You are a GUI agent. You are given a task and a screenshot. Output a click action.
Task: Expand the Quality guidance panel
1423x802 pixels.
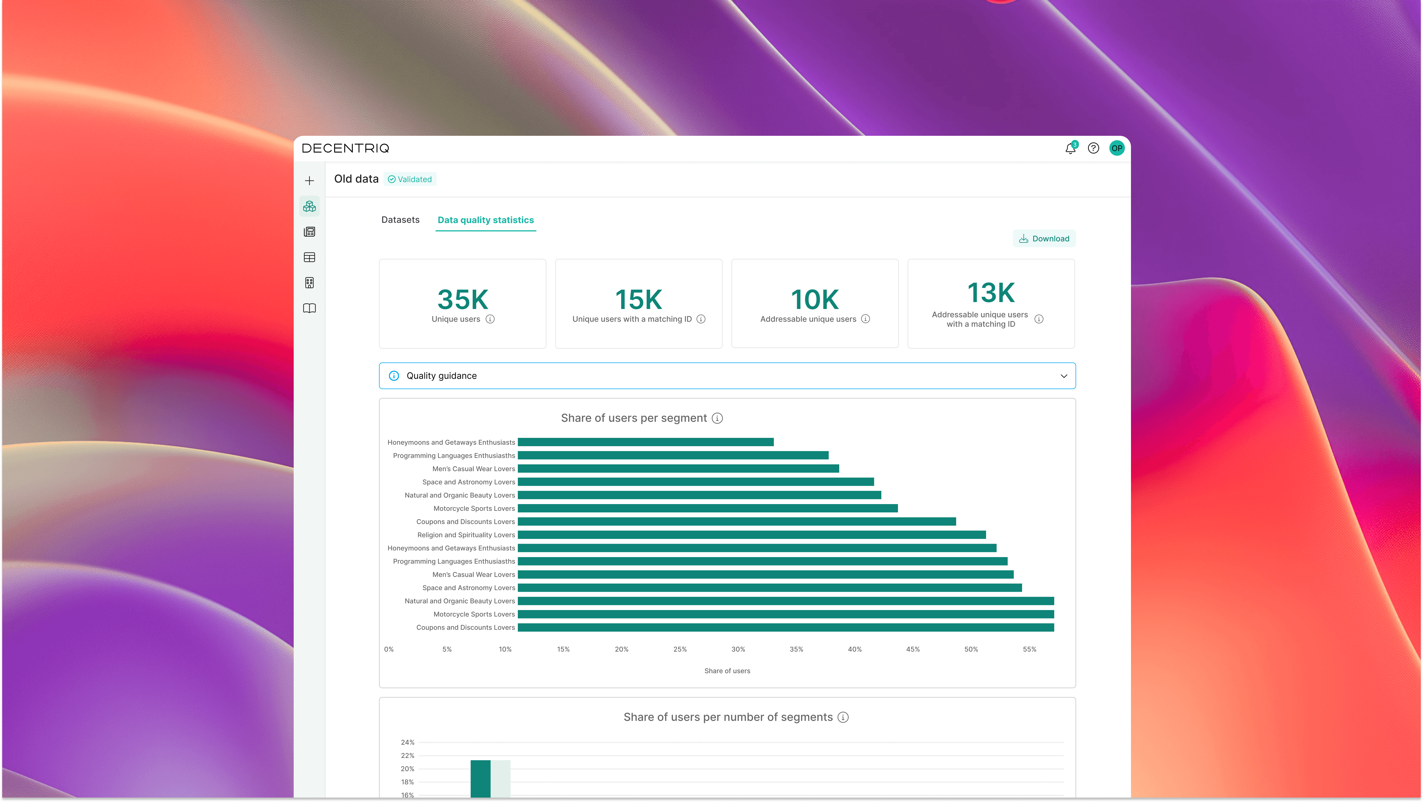click(718, 376)
